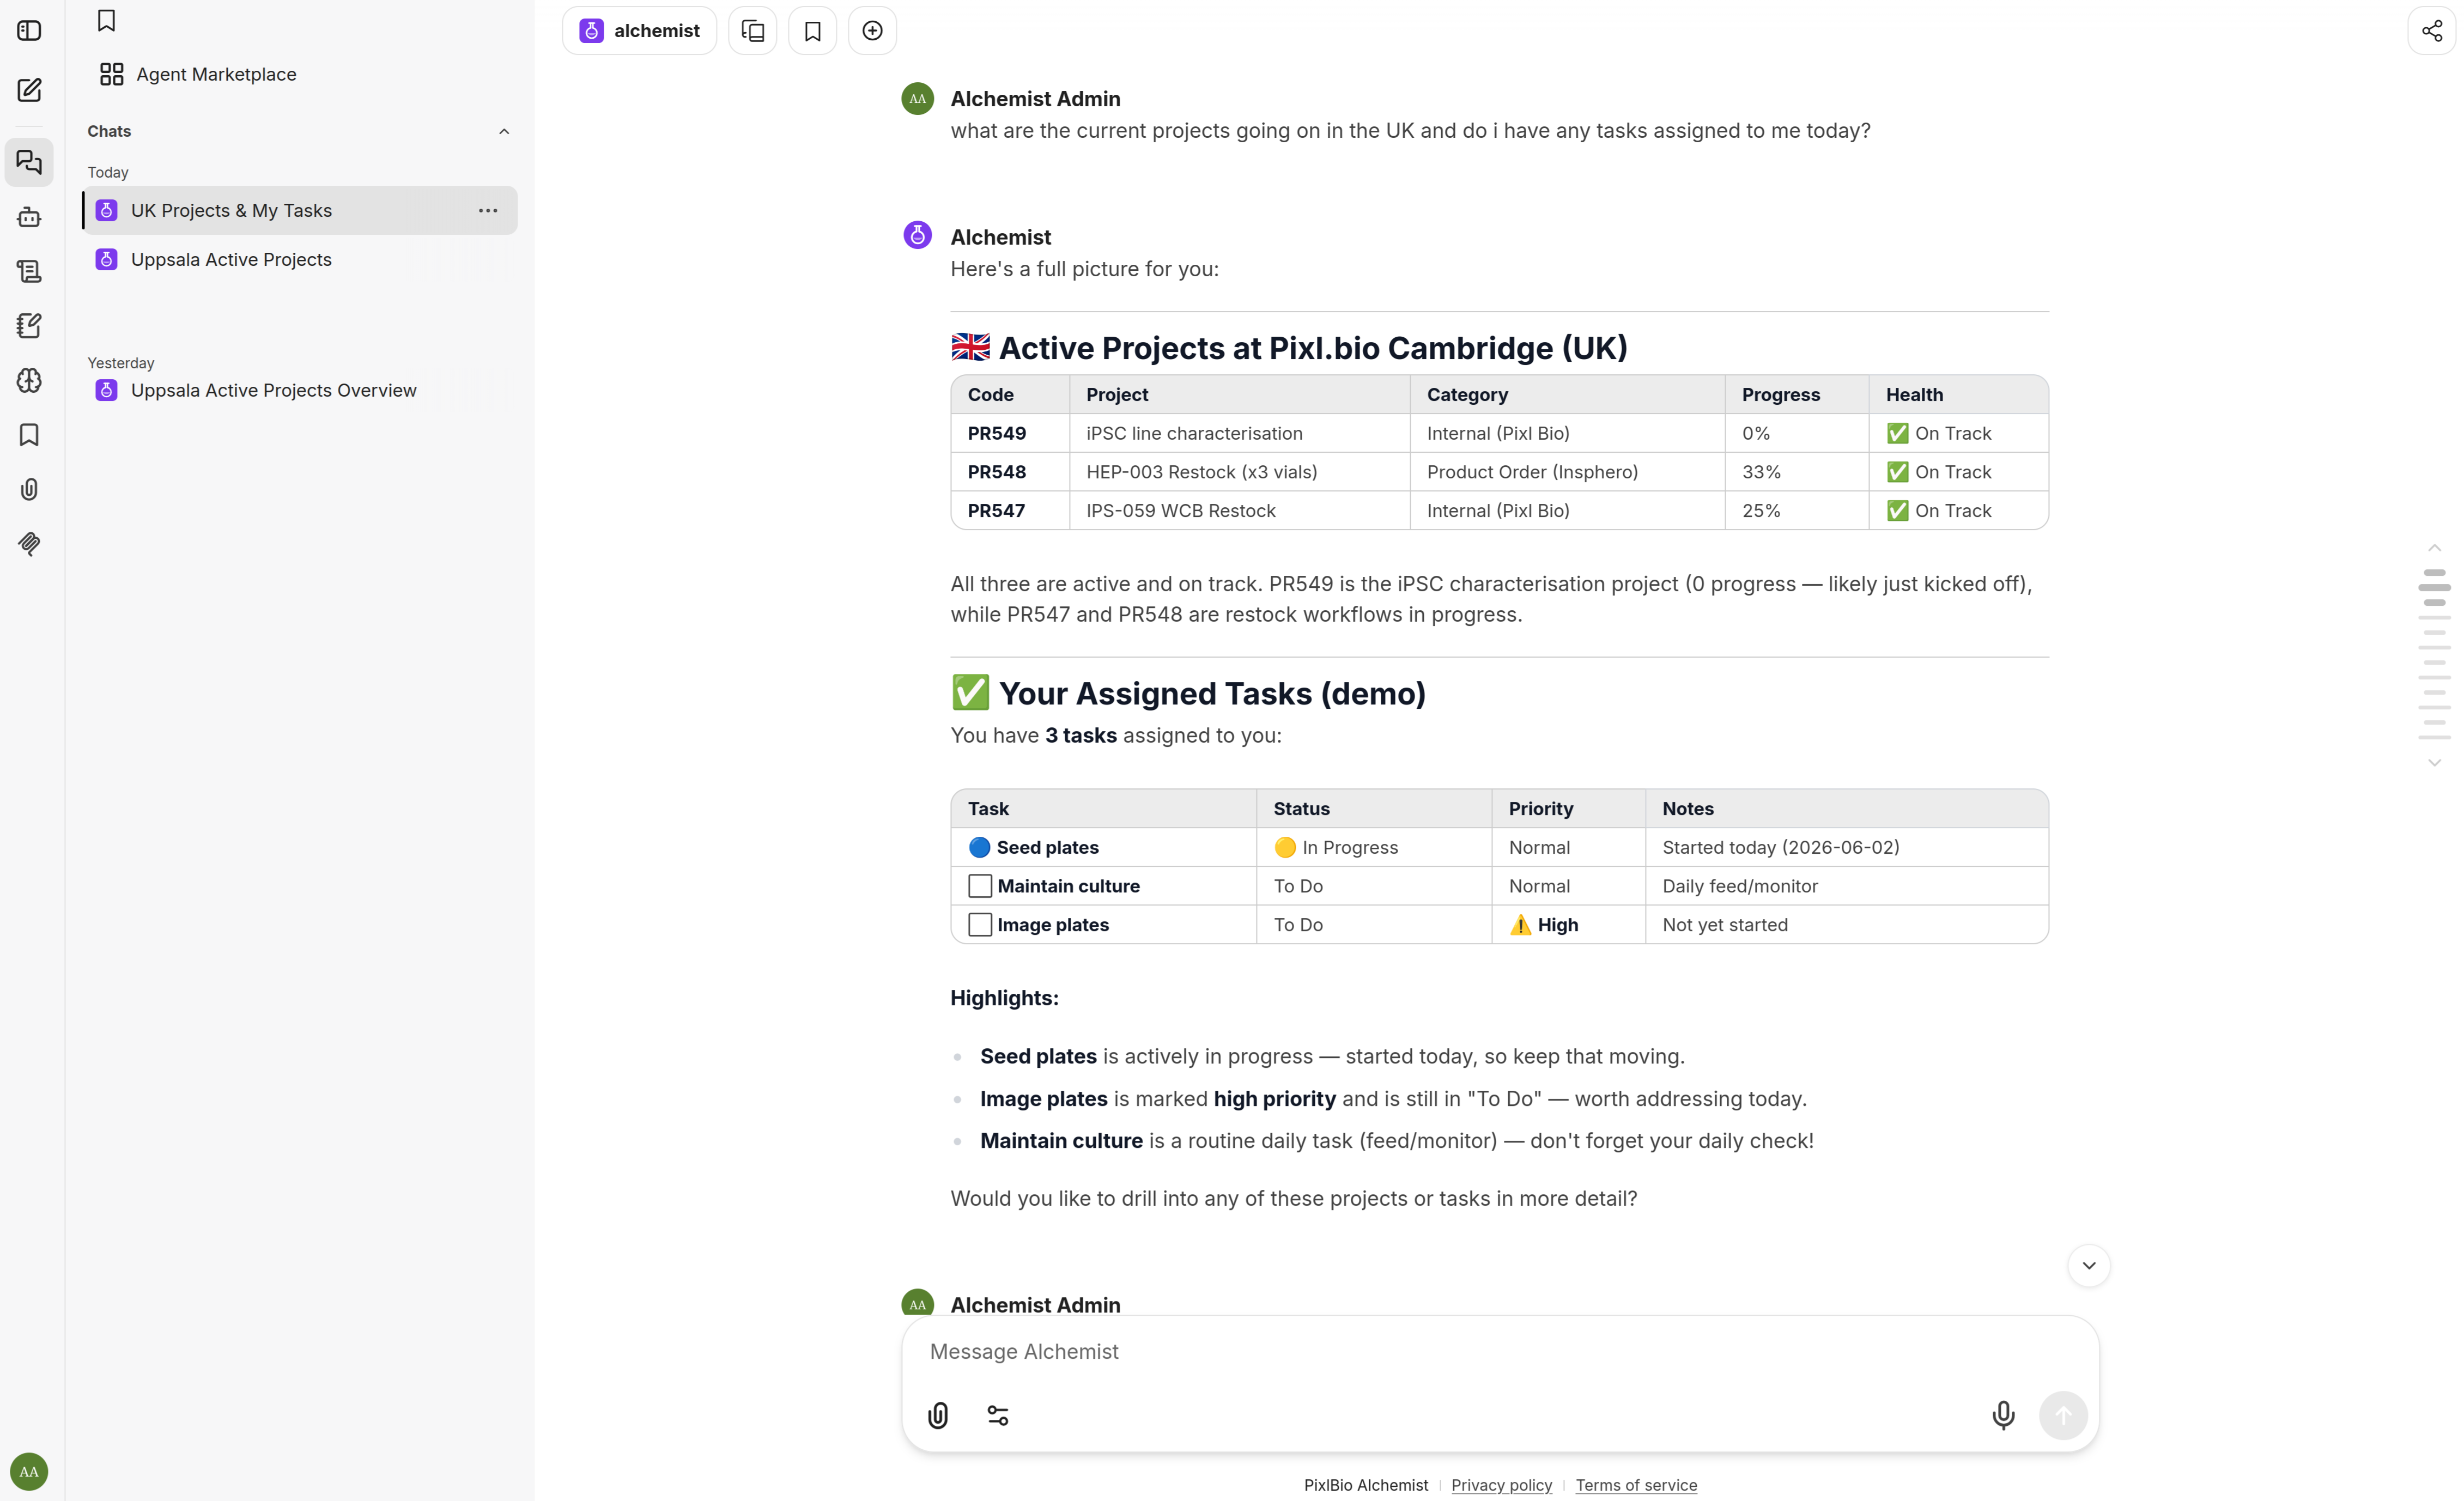Image resolution: width=2464 pixels, height=1501 pixels.
Task: Click the 'Not yet started' note cell
Action: click(x=1847, y=925)
